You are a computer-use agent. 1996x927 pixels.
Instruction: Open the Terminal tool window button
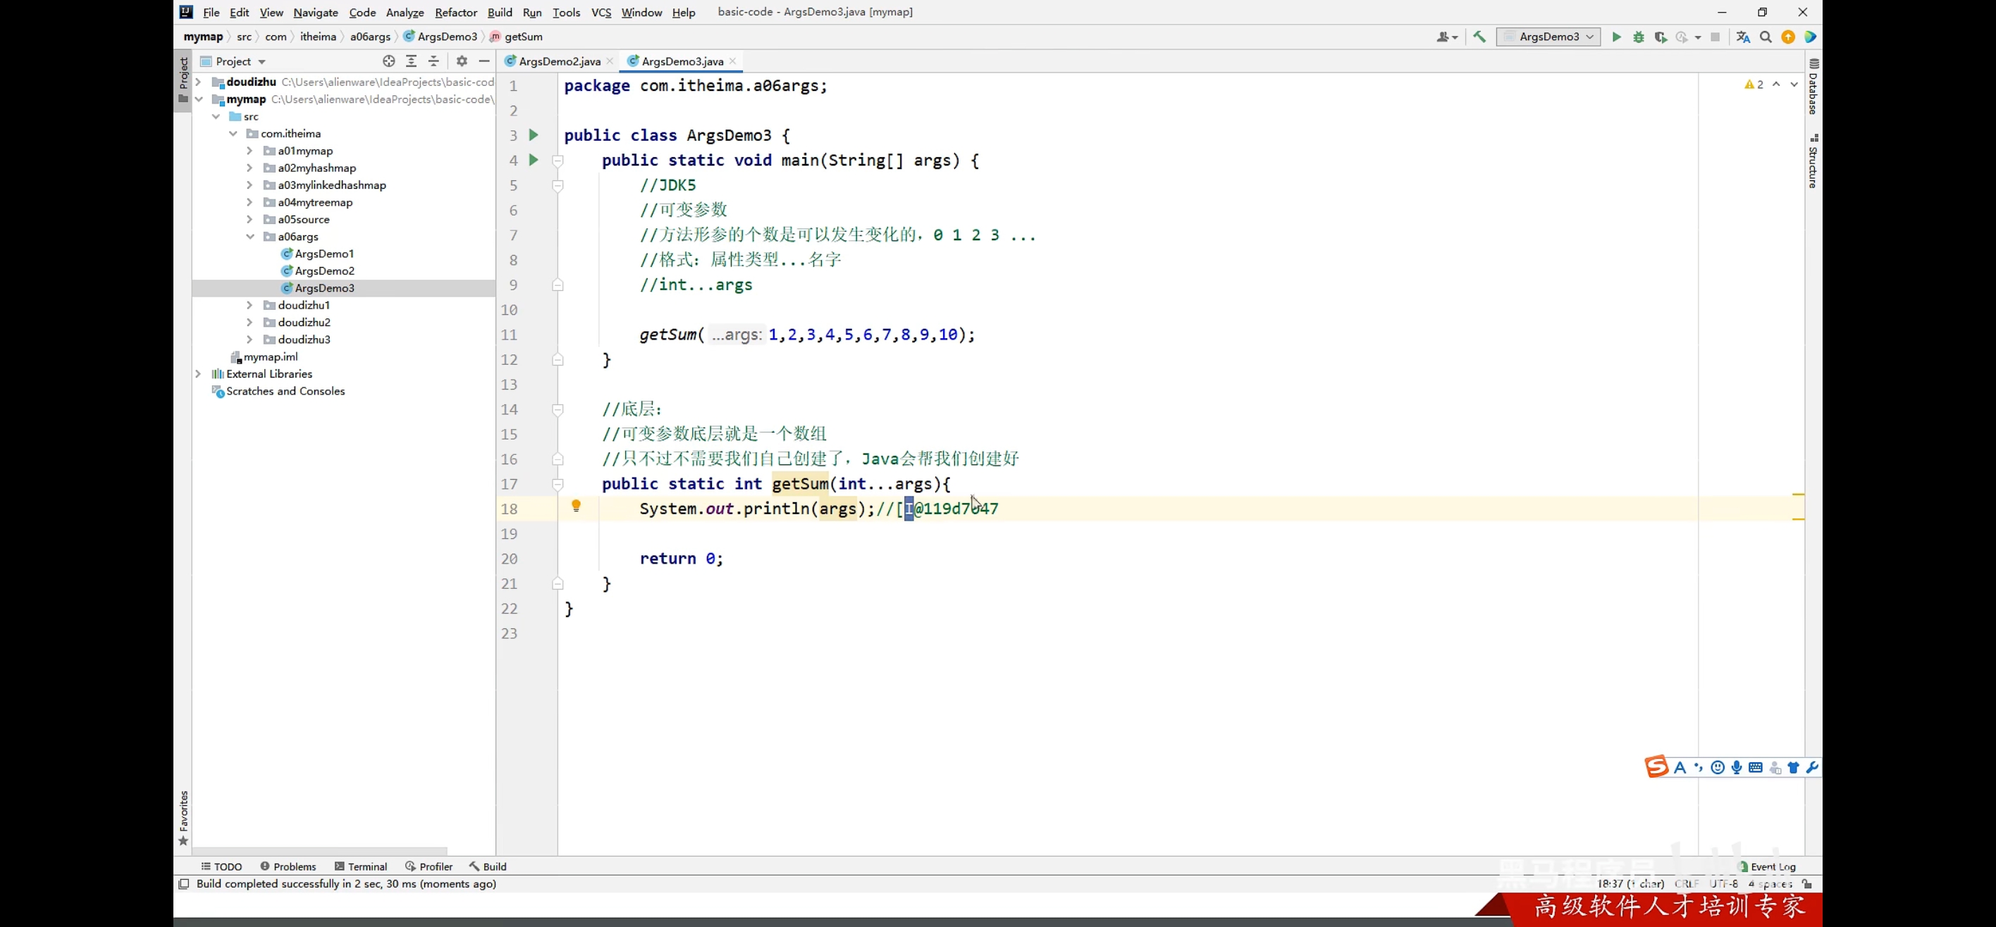360,866
